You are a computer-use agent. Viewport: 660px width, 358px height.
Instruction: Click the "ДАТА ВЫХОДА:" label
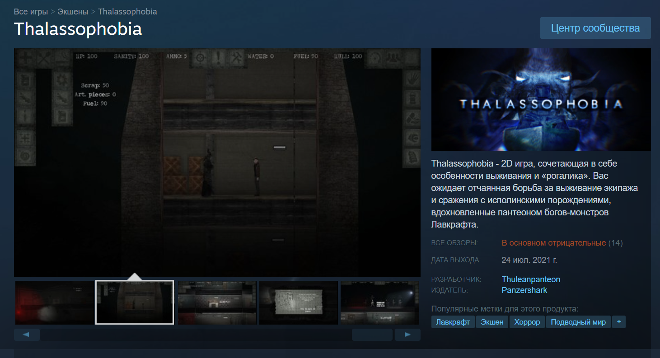click(456, 260)
